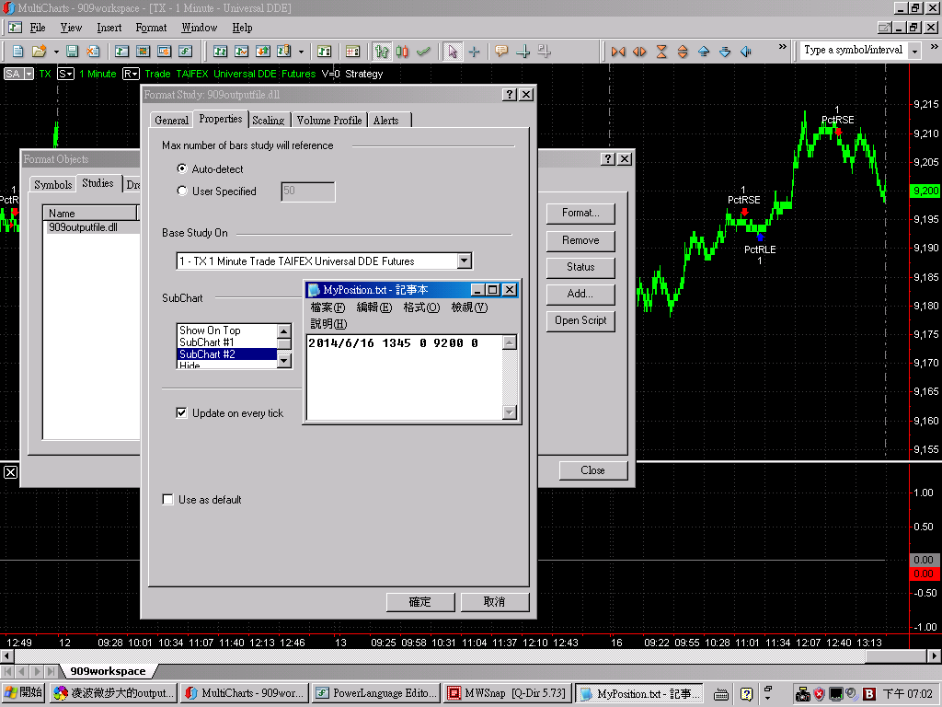Activate the blue crosshair tool
This screenshot has height=707, width=942.
pyautogui.click(x=474, y=52)
